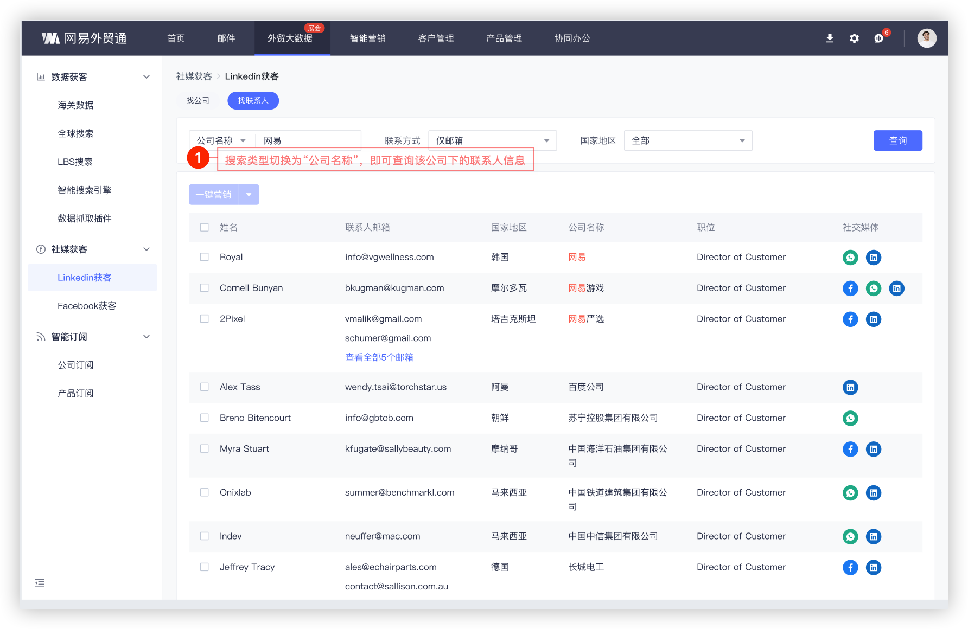Open LinkedIn icon for Onixlab row
968x629 pixels.
click(874, 493)
